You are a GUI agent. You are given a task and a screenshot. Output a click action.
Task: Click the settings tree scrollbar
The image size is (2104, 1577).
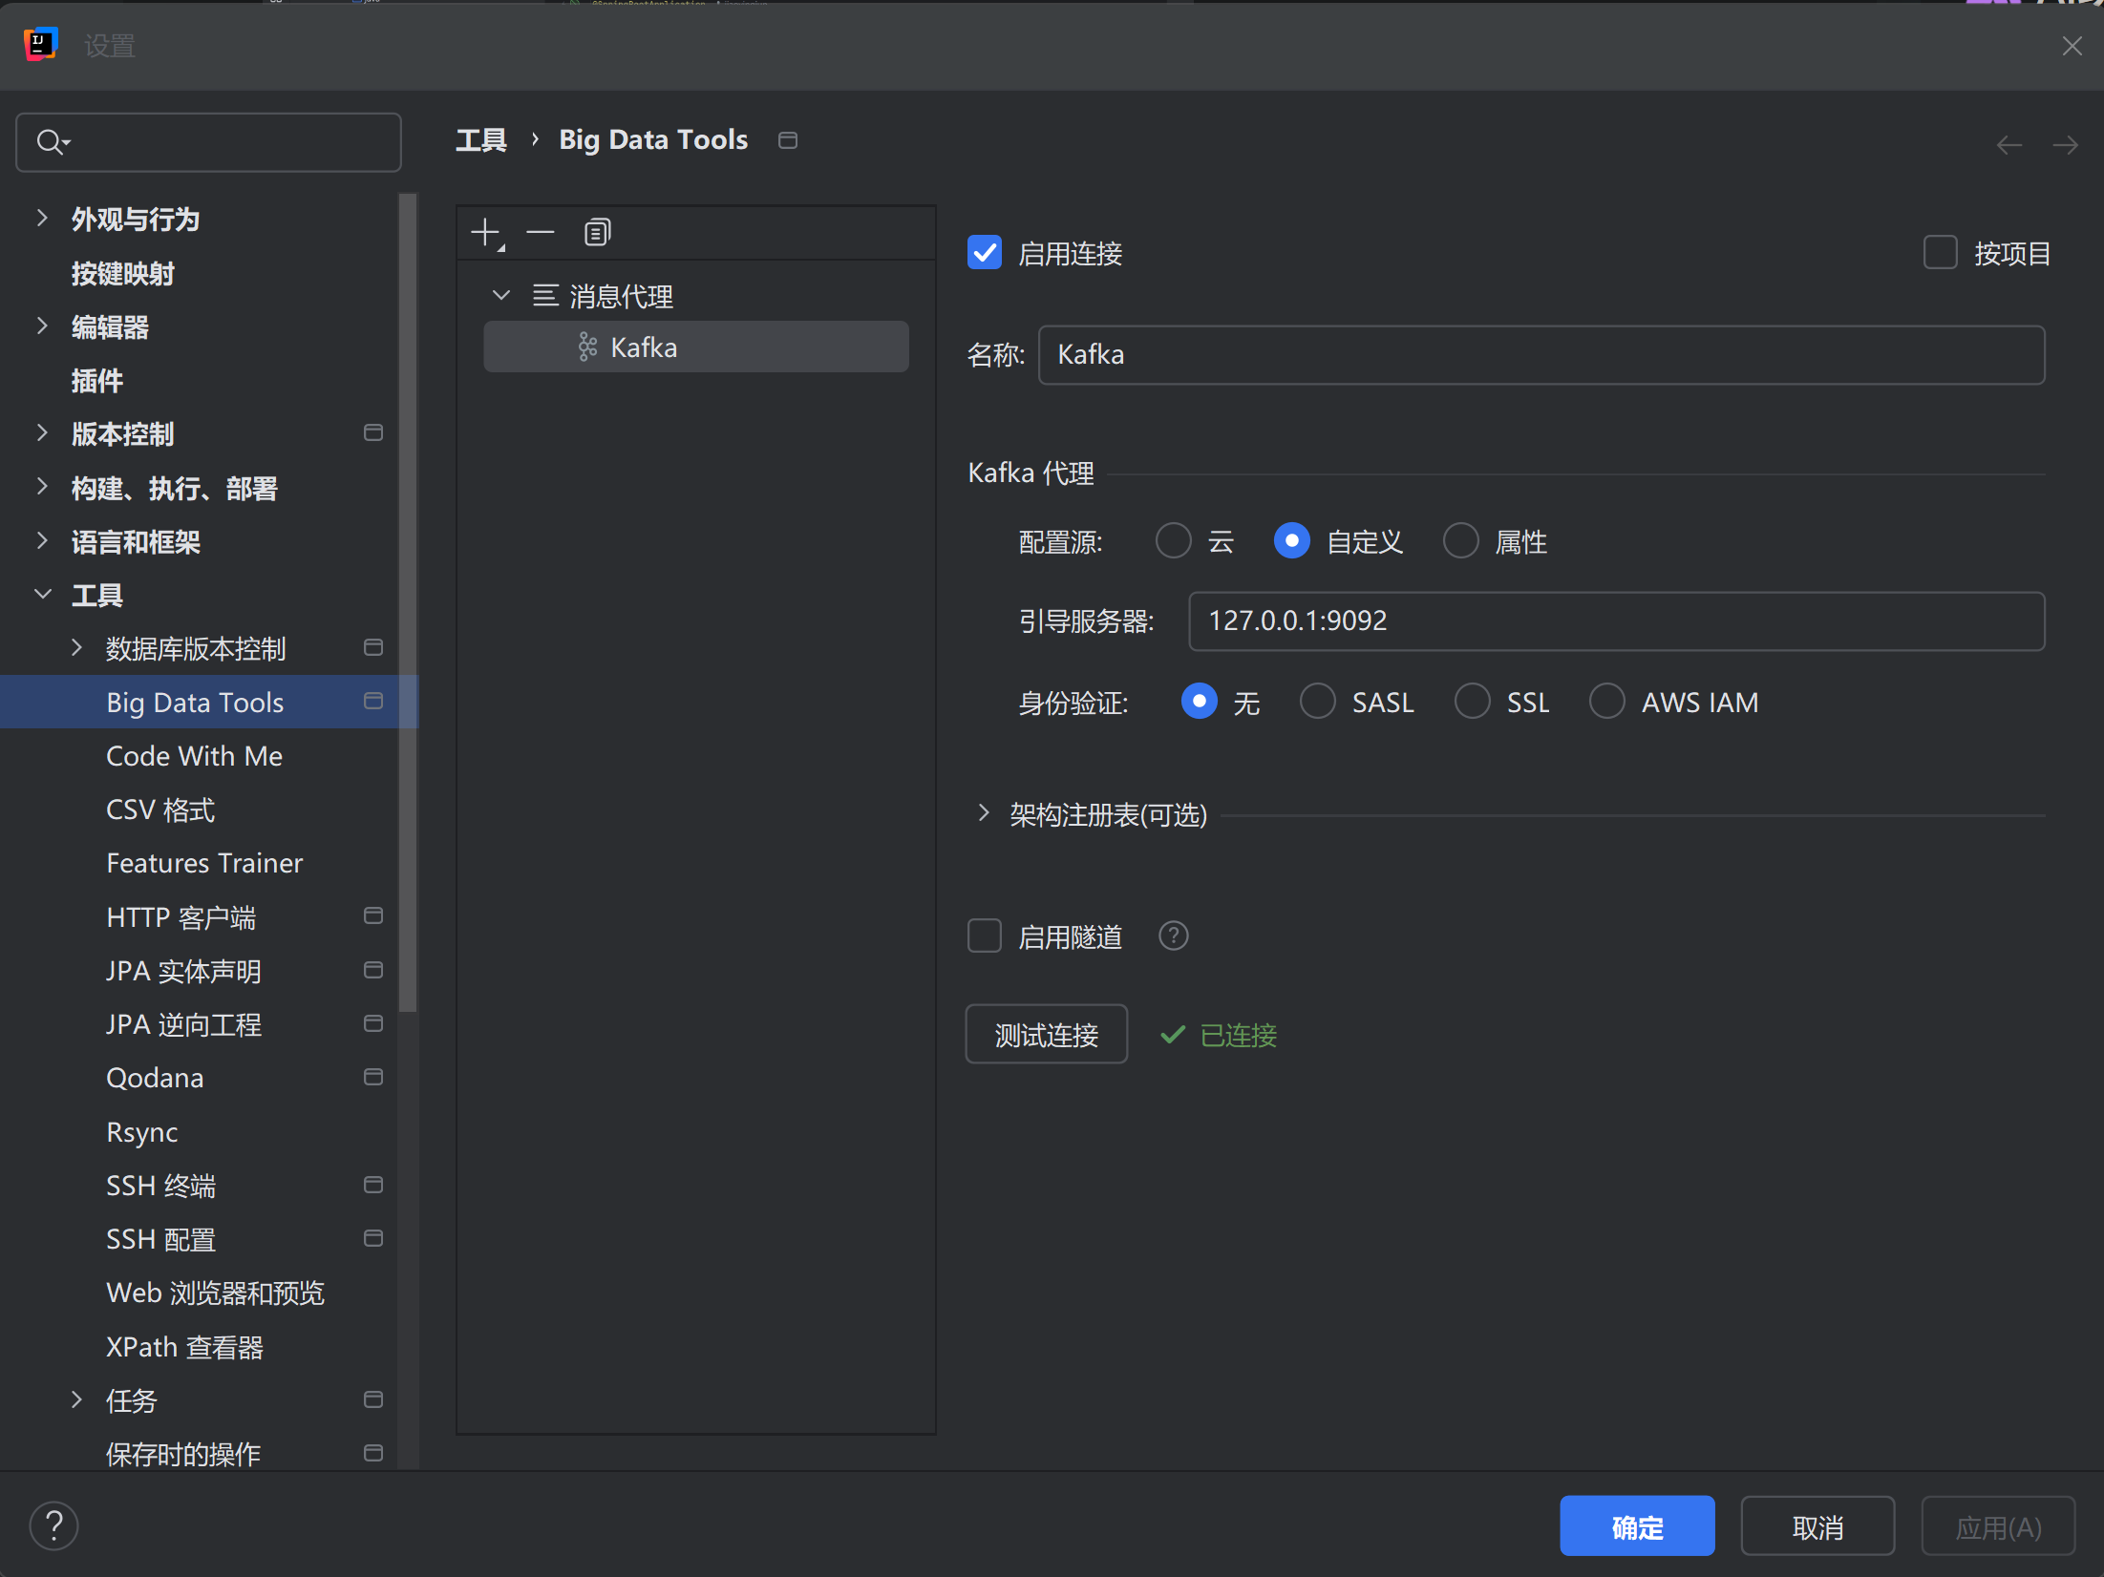pyautogui.click(x=408, y=601)
